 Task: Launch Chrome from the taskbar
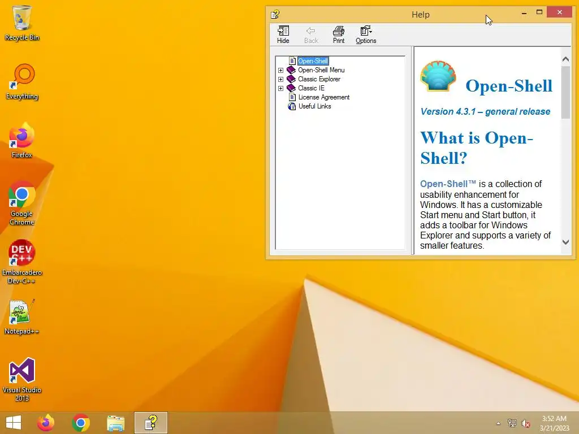(81, 423)
